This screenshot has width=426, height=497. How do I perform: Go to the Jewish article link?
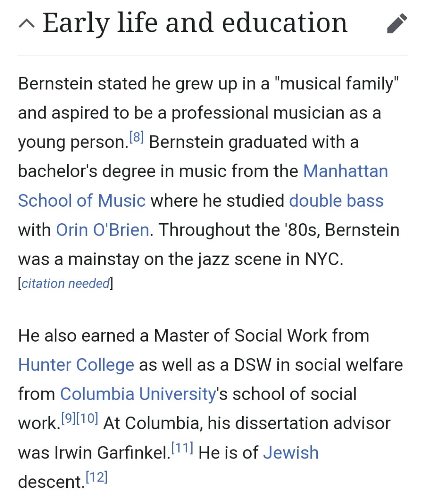pyautogui.click(x=291, y=453)
